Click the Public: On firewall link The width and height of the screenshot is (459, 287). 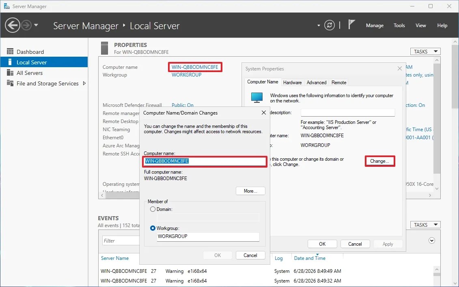click(x=182, y=105)
